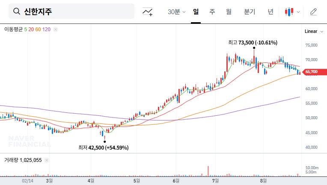Open the Linear scale dropdown
The image size is (327, 185).
314,32
